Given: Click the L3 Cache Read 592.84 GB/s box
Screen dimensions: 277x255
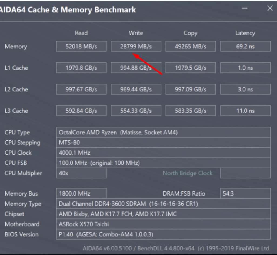Looking at the screenshot, I should coord(81,111).
